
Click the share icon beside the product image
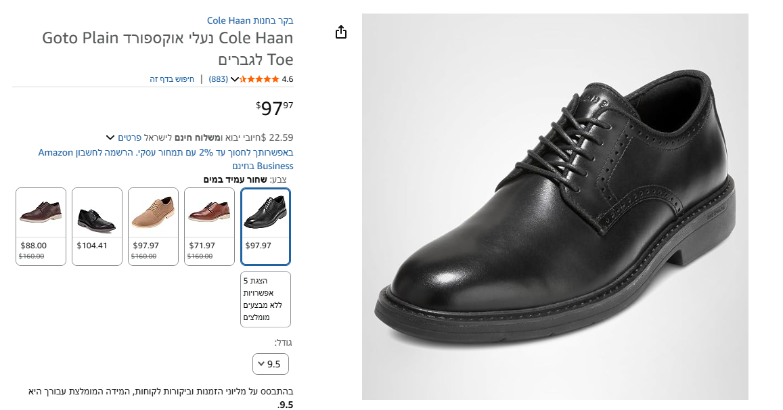pos(341,32)
